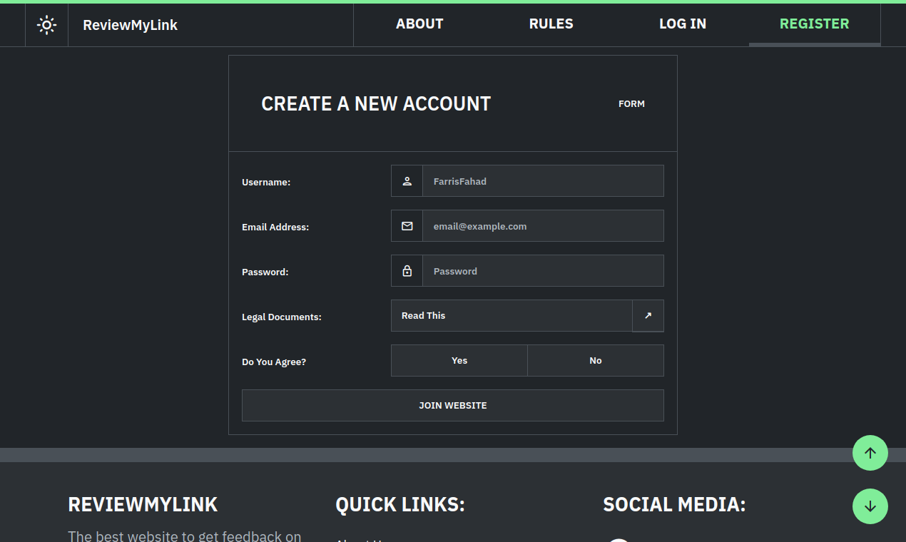
Task: Toggle between Yes and No agreement options
Action: pyautogui.click(x=528, y=360)
